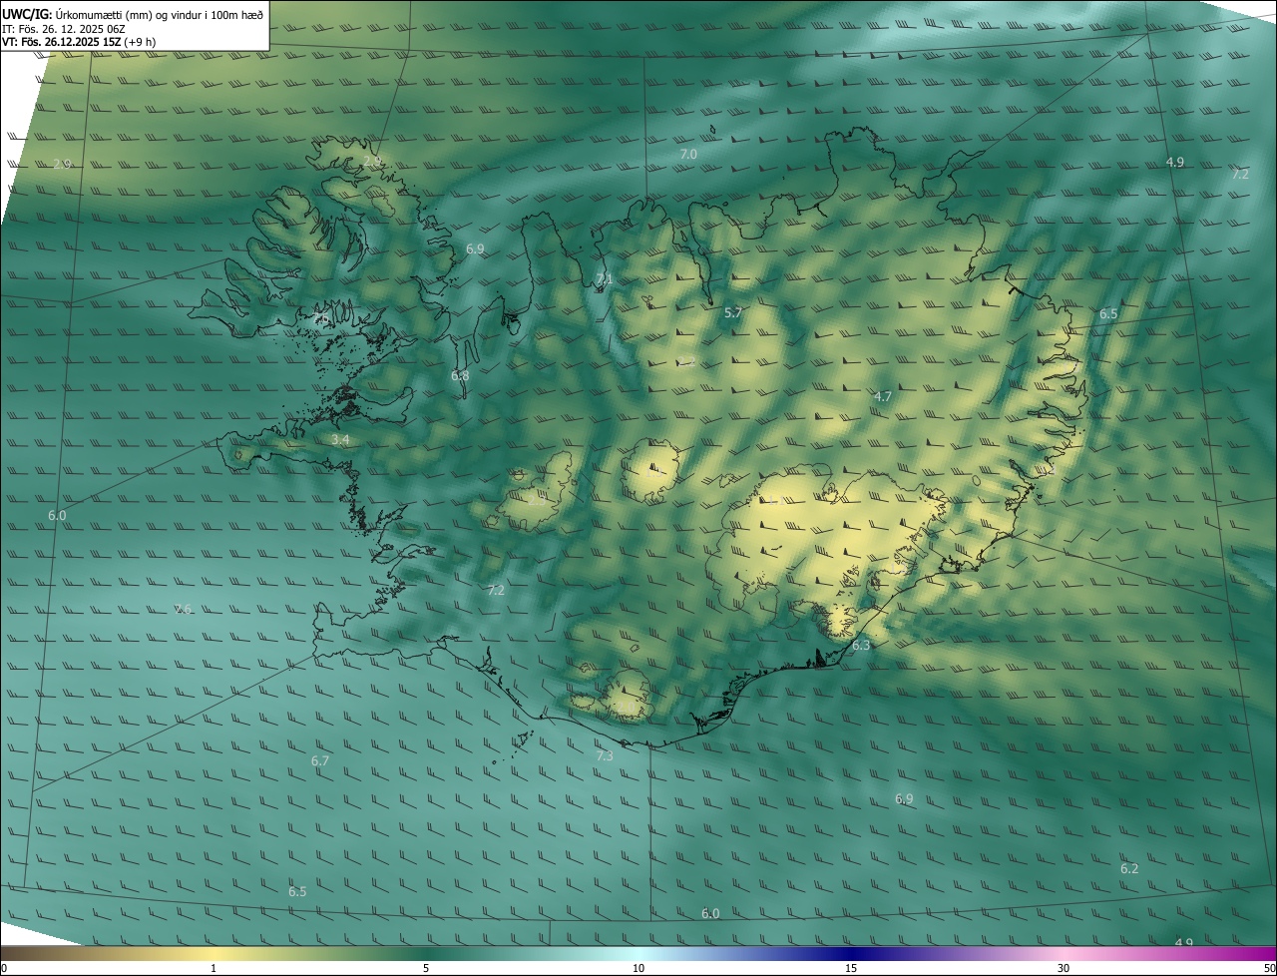1277x976 pixels.
Task: Click the 6.2 value label on the map
Action: 1129,868
